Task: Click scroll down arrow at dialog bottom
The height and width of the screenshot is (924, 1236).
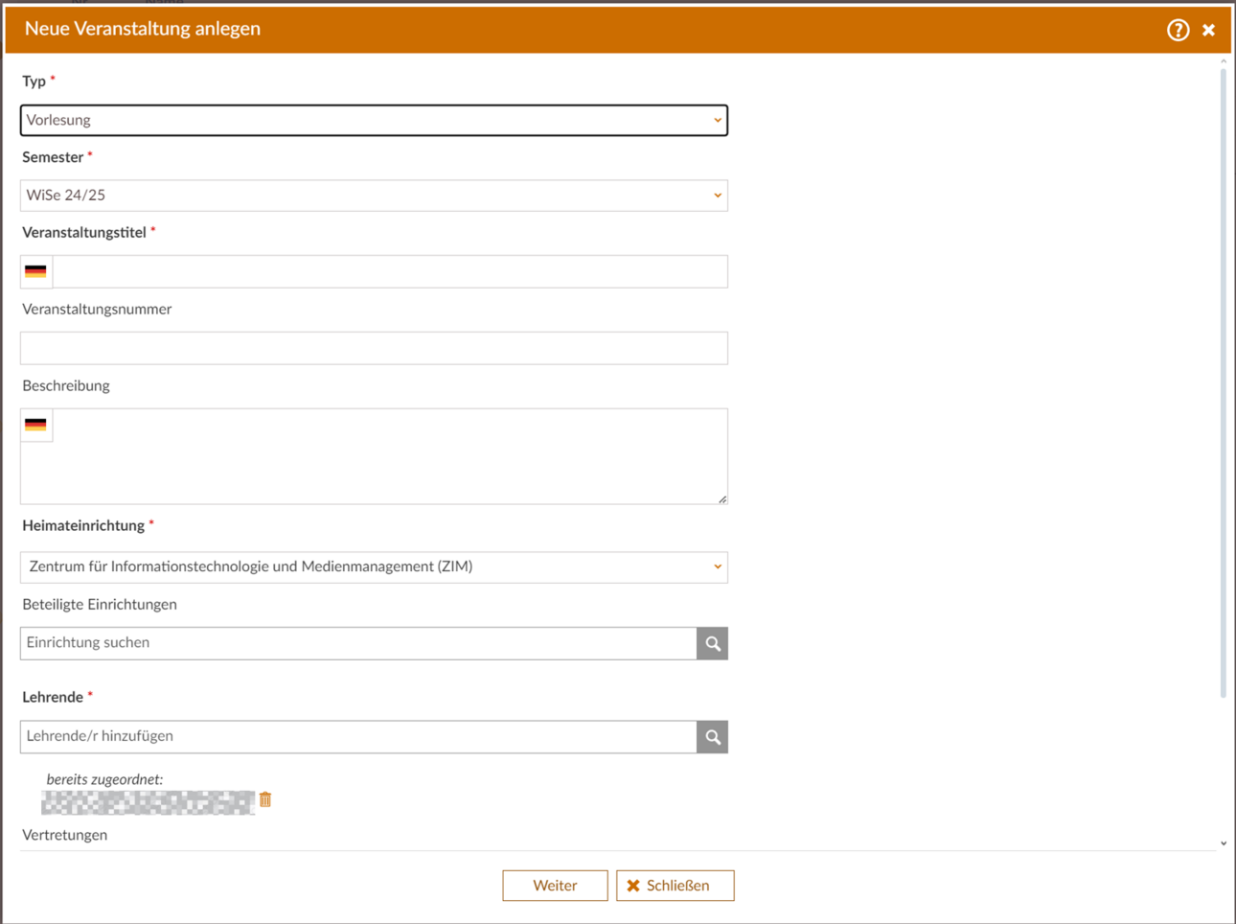Action: (x=1224, y=843)
